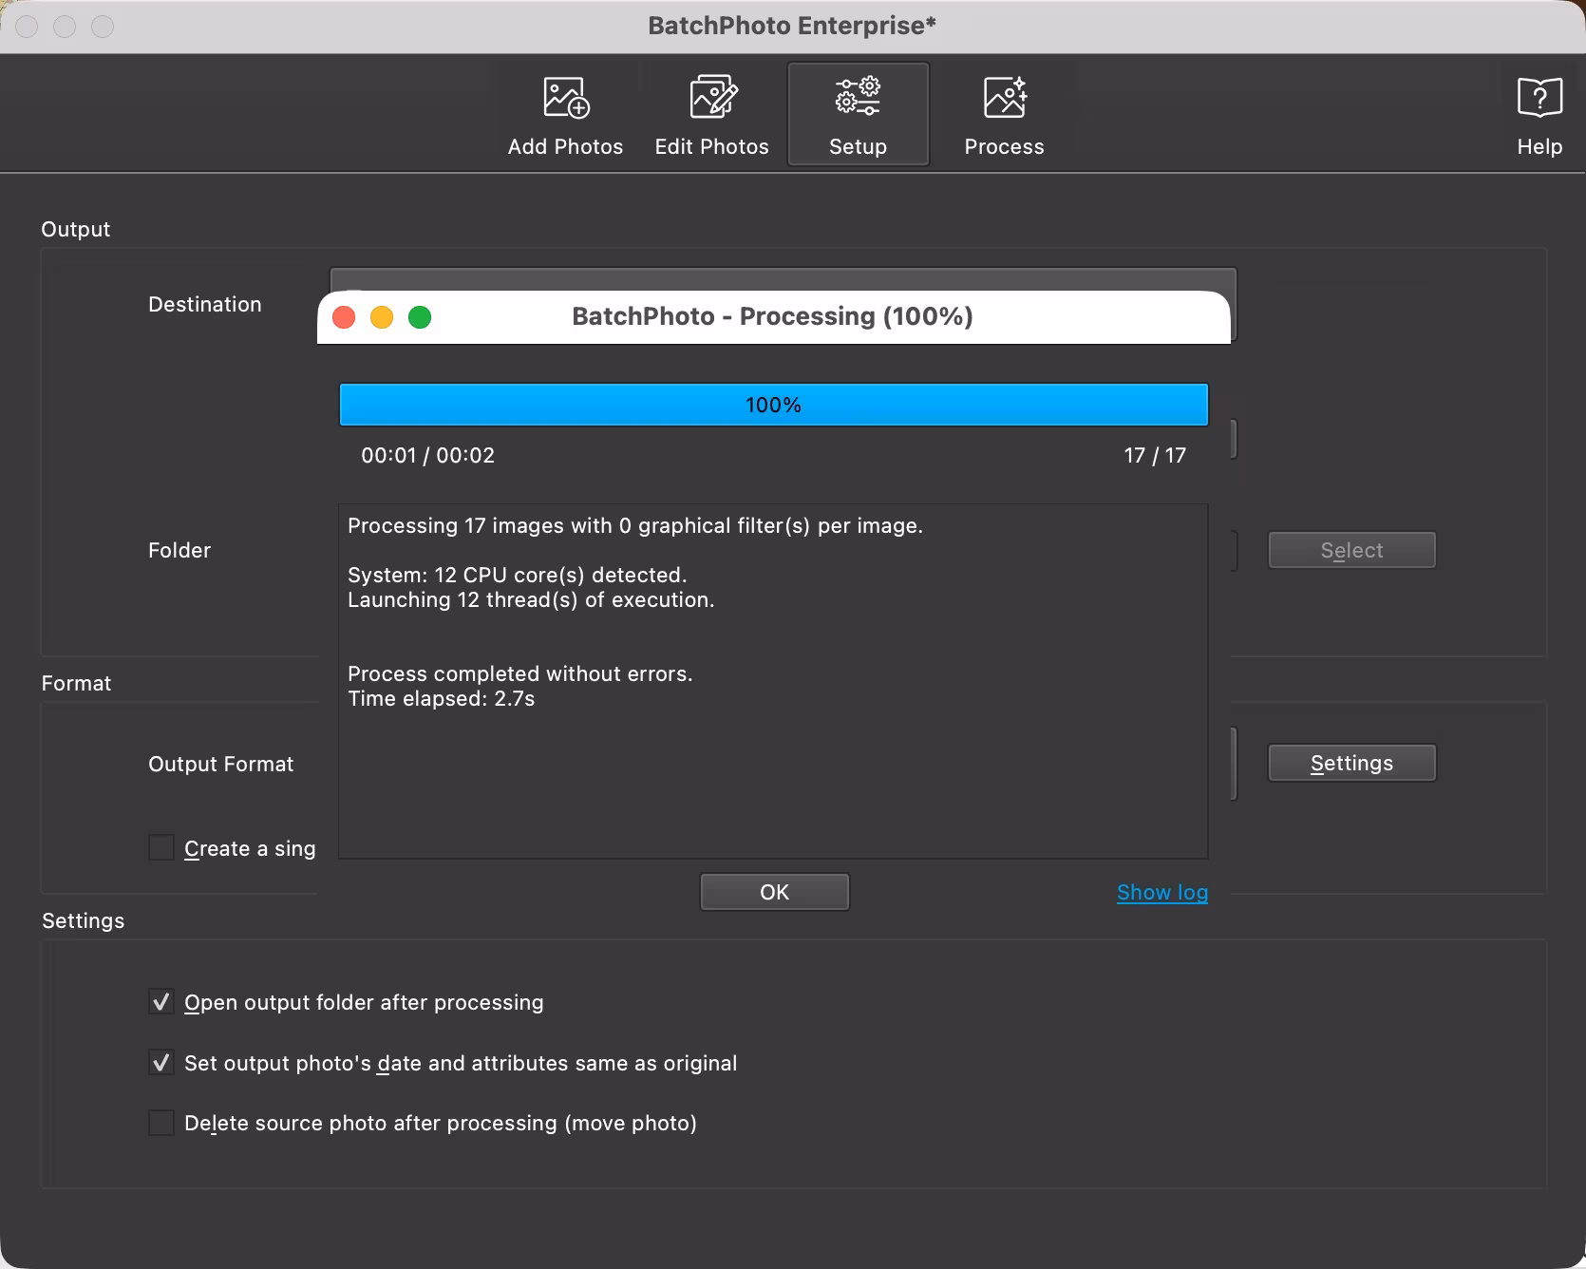The height and width of the screenshot is (1269, 1586).
Task: Open the Add Photos step
Action: click(565, 115)
